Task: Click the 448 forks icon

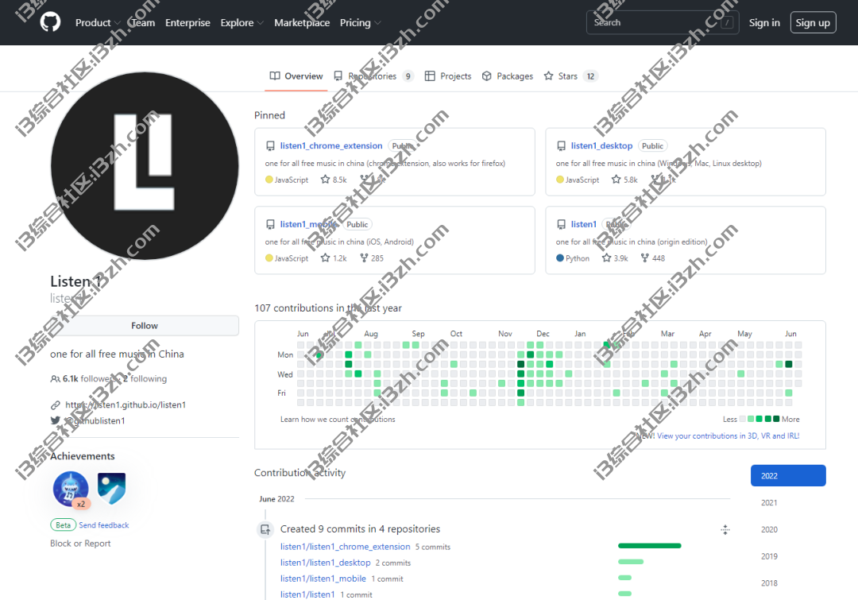Action: tap(644, 257)
